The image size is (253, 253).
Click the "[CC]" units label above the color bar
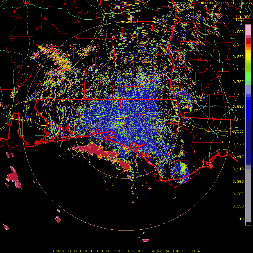click(240, 19)
